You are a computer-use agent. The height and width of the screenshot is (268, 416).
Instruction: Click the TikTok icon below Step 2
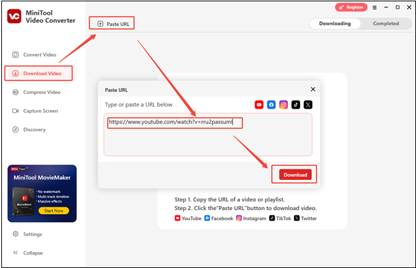click(x=272, y=218)
